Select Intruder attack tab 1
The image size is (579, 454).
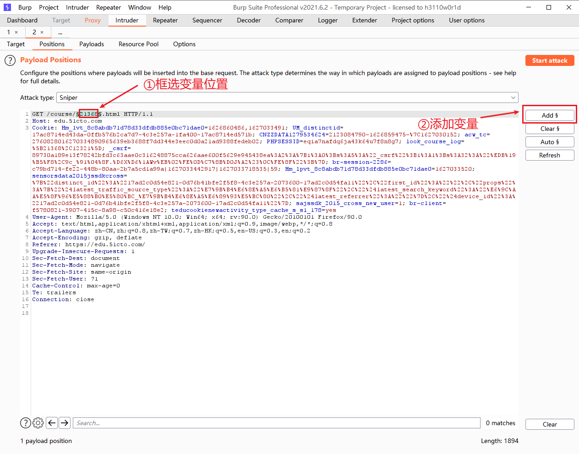[8, 32]
